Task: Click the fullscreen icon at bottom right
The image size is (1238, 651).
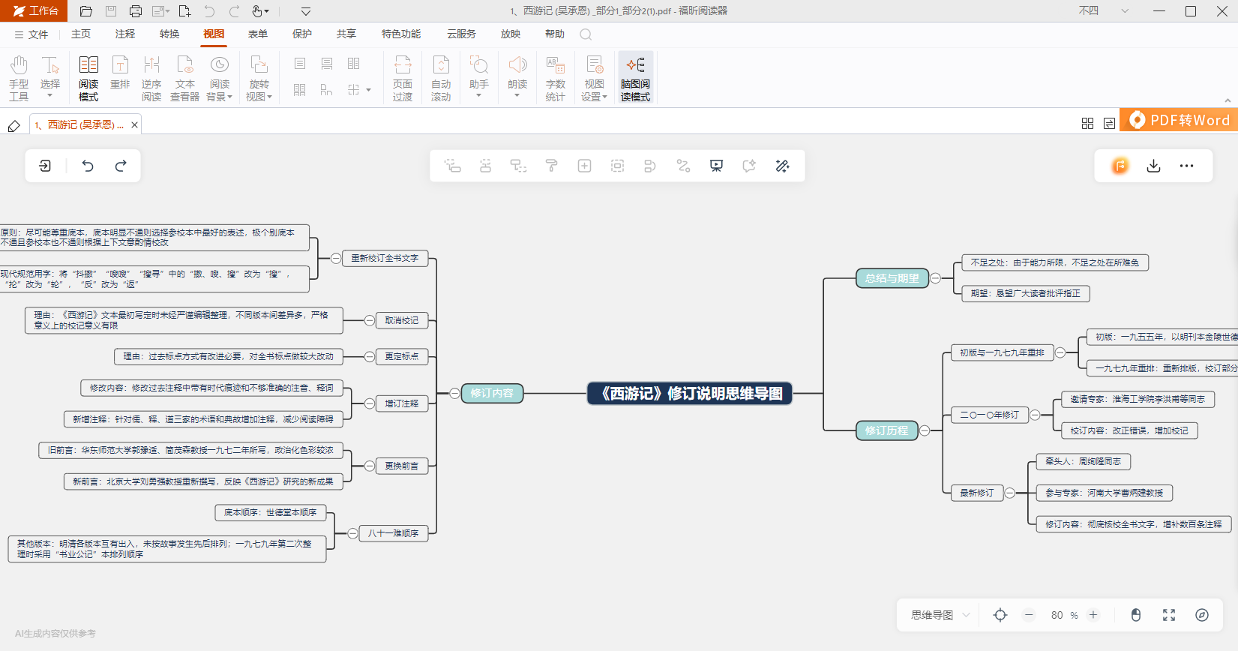Action: [x=1168, y=615]
